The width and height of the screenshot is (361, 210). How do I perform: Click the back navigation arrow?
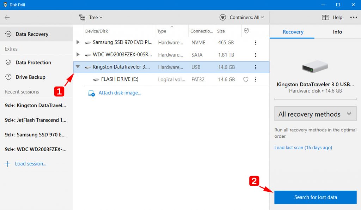[7, 17]
